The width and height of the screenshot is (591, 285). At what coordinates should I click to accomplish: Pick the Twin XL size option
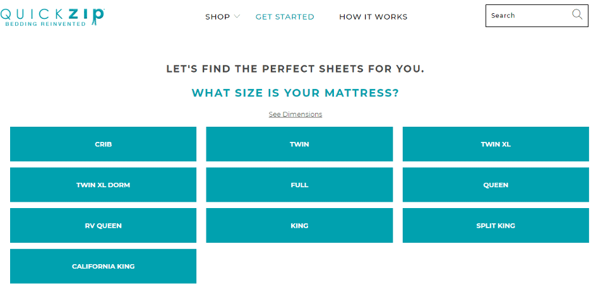(x=496, y=144)
